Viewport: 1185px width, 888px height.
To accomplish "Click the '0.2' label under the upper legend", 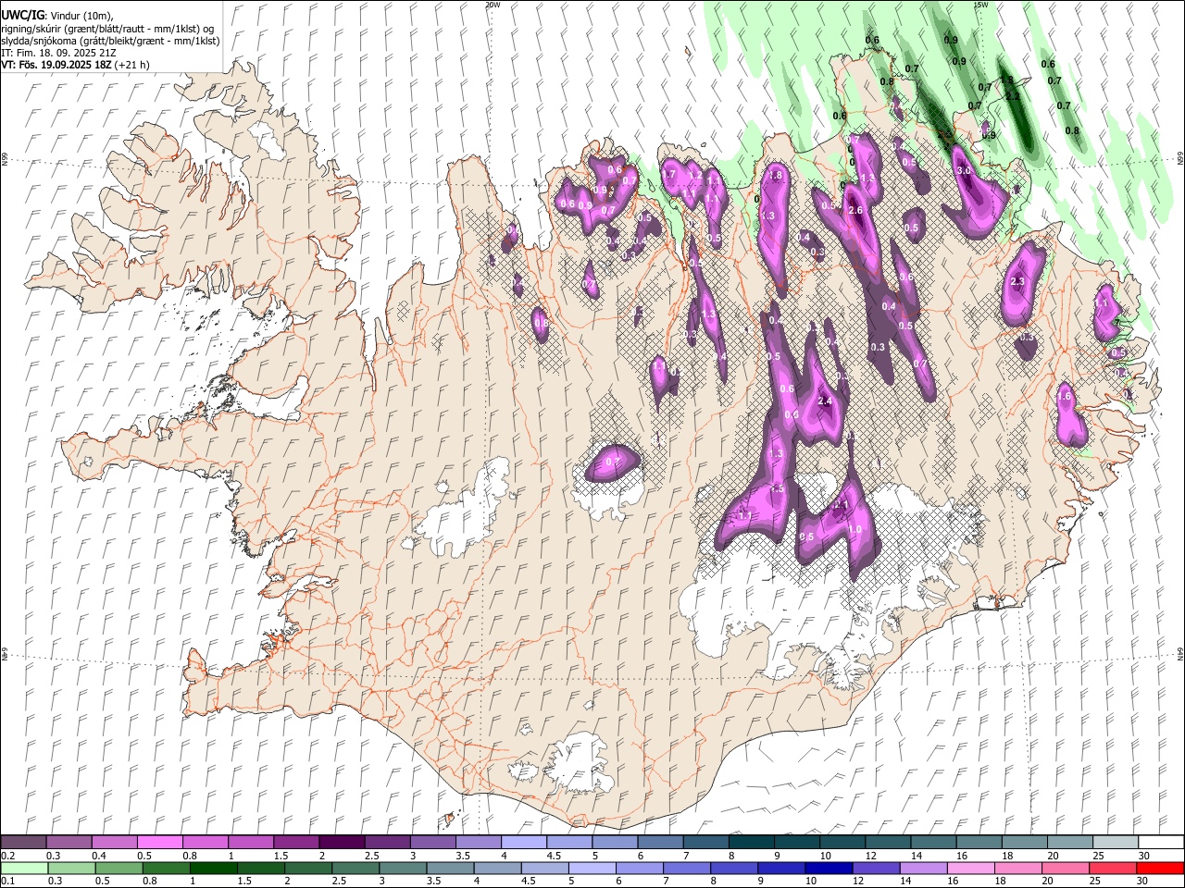I will [x=7, y=856].
